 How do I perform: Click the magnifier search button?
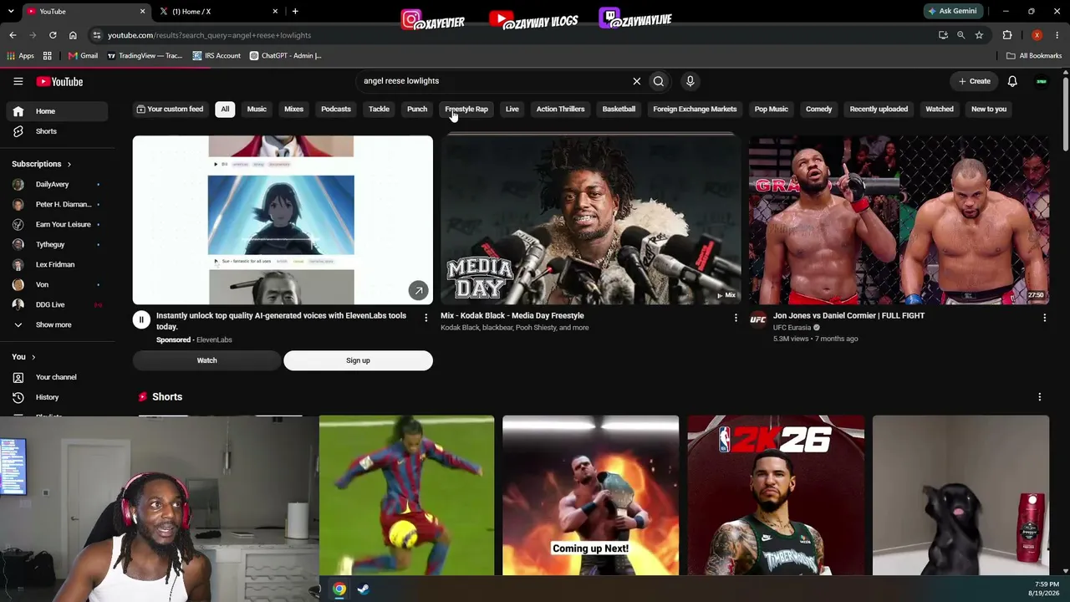(659, 81)
